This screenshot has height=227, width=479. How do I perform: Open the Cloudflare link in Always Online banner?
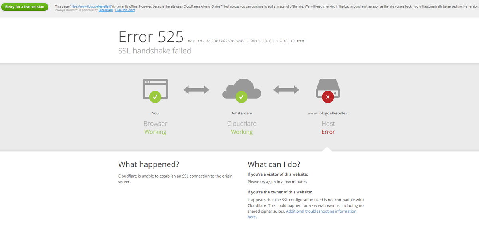[105, 10]
